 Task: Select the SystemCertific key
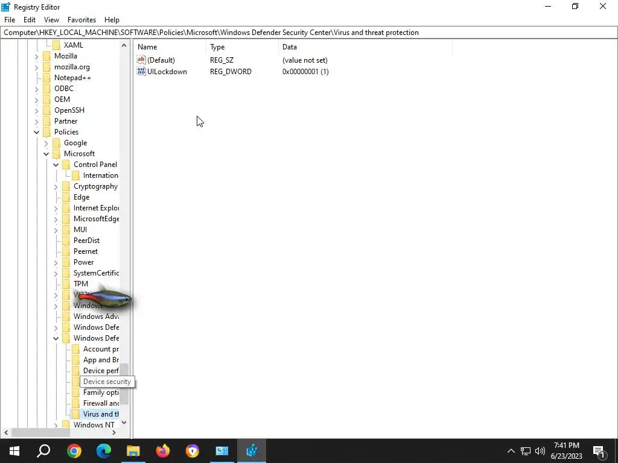point(96,273)
